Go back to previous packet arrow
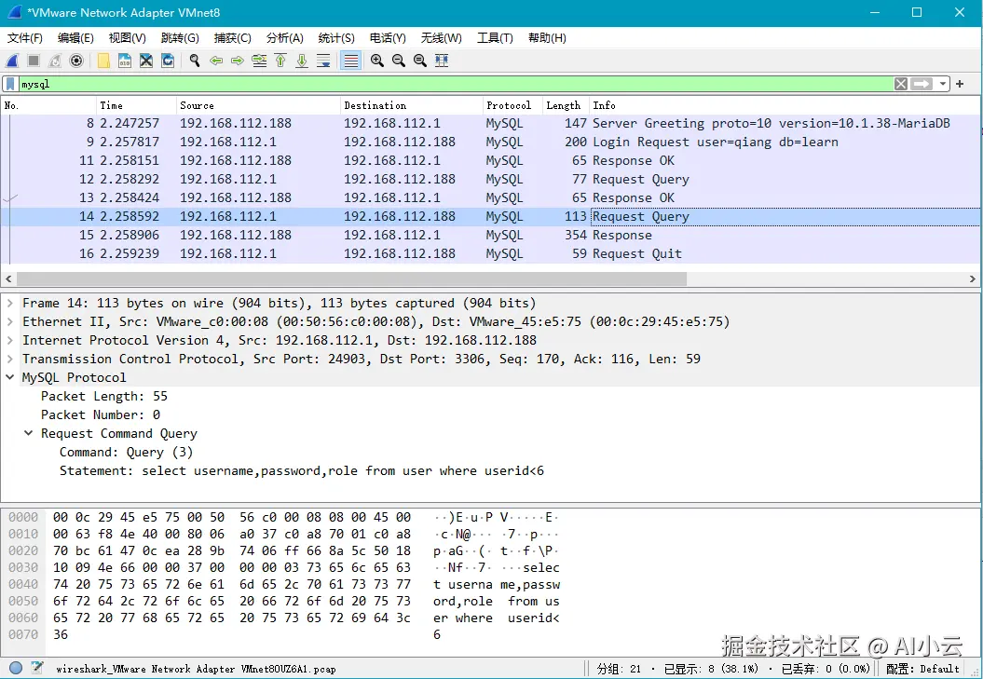 (216, 61)
